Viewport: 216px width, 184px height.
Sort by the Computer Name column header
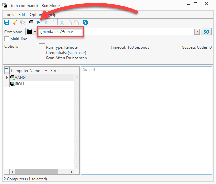coord(29,71)
